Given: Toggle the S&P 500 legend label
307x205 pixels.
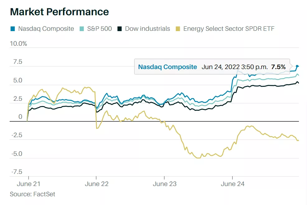Looking at the screenshot, I should [x=99, y=29].
